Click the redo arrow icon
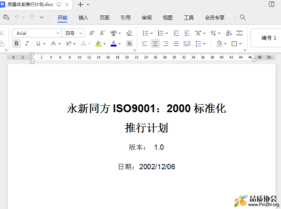The width and height of the screenshot is (281, 209). 32,17
